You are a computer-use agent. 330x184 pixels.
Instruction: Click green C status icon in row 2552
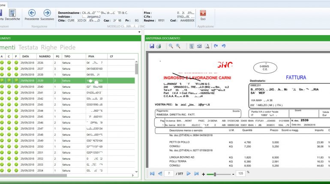click(9, 159)
